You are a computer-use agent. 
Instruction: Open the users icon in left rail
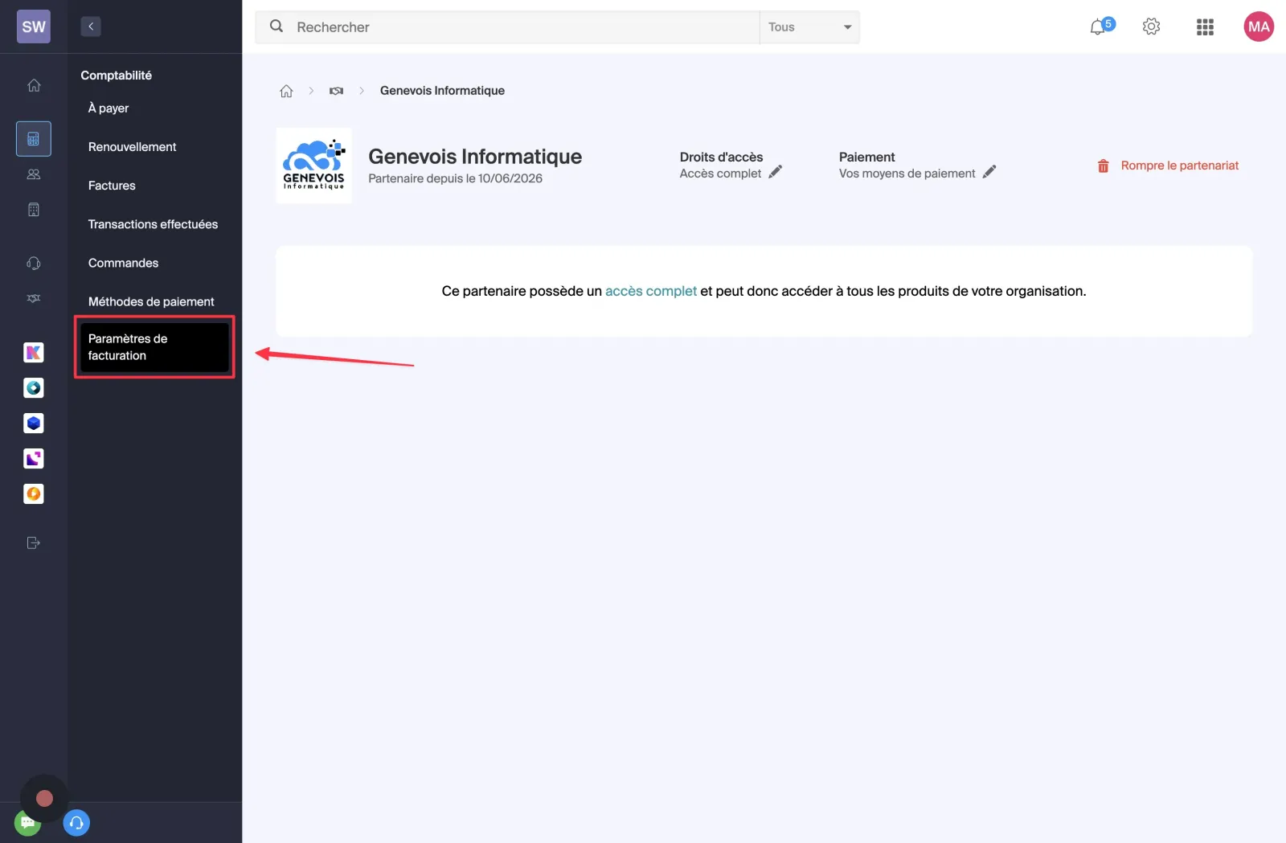pos(34,174)
